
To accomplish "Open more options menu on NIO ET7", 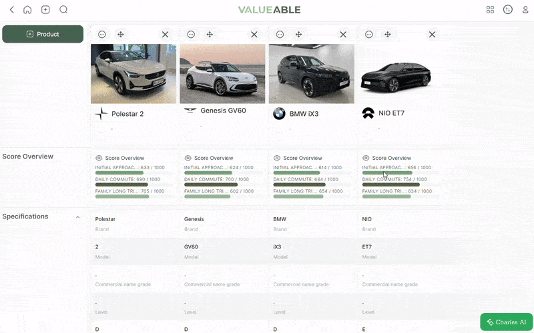I will pyautogui.click(x=368, y=35).
